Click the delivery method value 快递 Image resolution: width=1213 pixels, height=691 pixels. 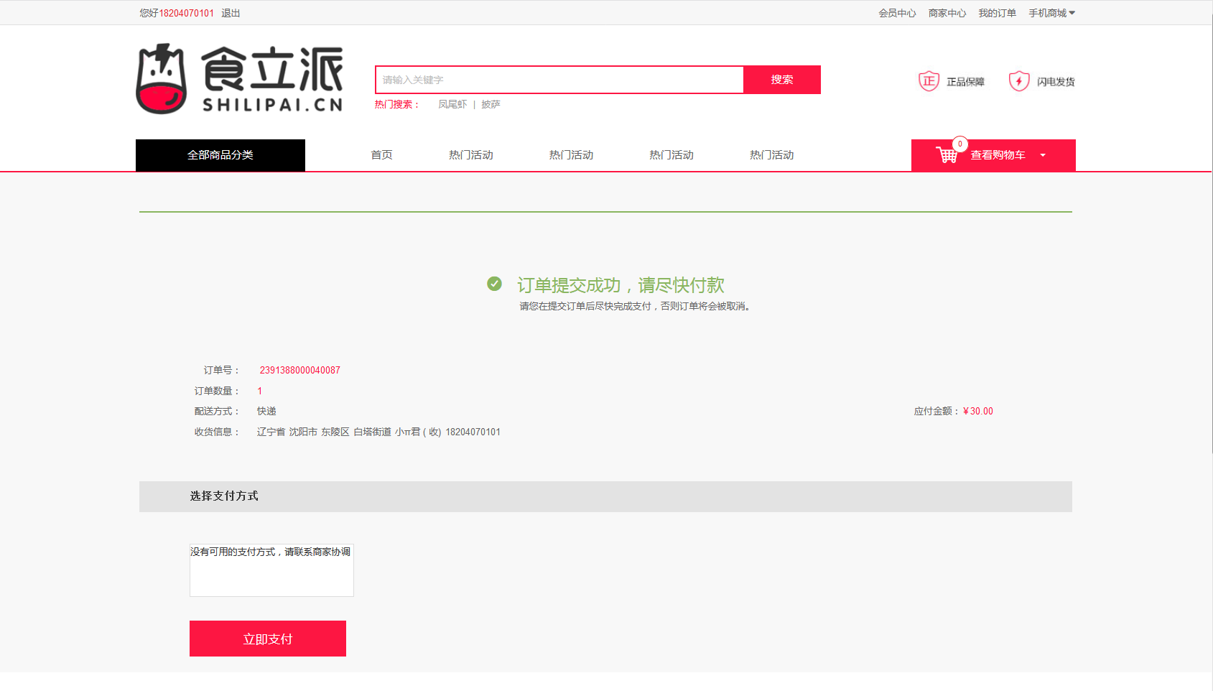[x=266, y=411]
